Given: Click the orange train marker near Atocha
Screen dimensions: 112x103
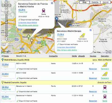Looking at the screenshot, I should click(x=32, y=41).
